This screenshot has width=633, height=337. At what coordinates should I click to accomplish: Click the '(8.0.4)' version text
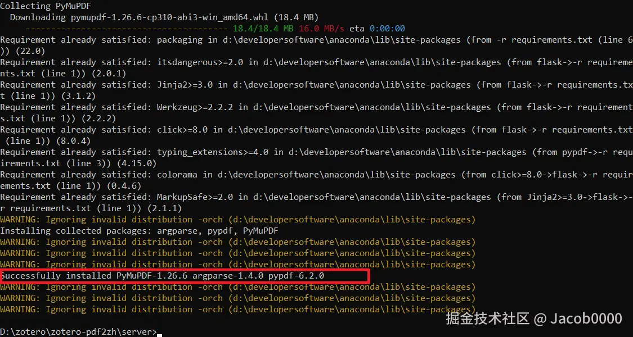(x=73, y=141)
